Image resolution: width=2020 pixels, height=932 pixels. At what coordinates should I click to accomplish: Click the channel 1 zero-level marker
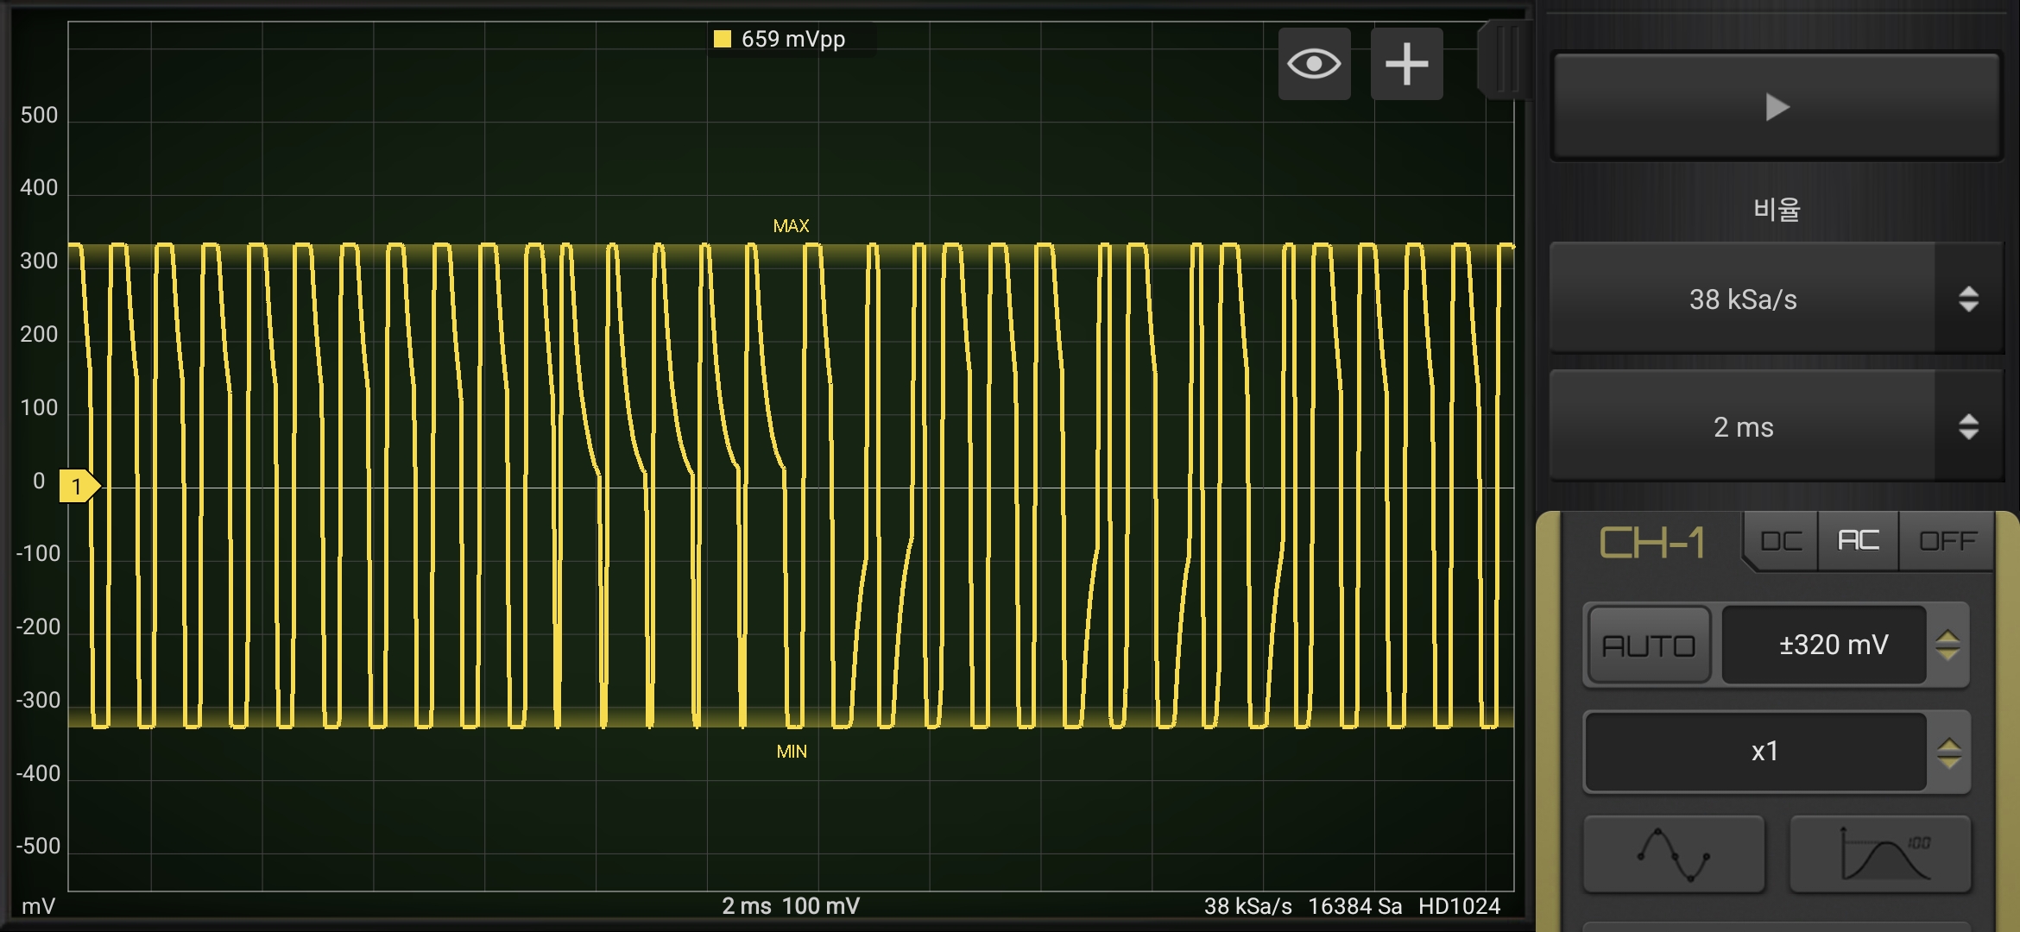coord(79,487)
